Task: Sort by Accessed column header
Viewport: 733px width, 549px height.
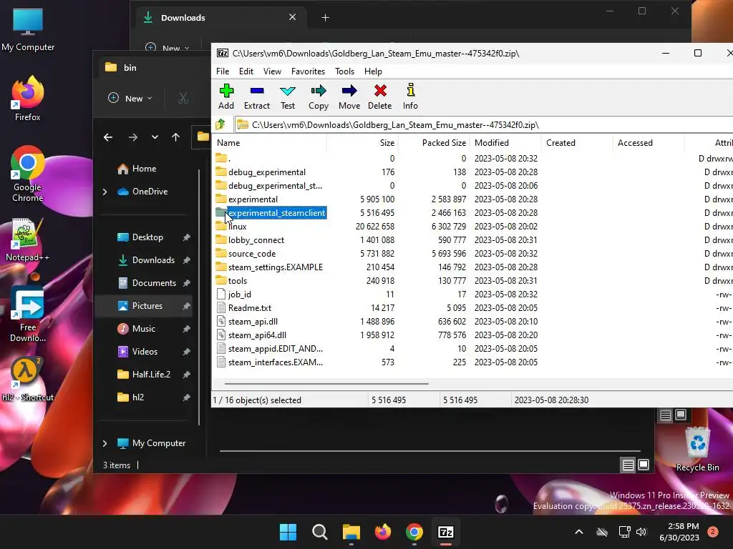Action: (x=648, y=143)
